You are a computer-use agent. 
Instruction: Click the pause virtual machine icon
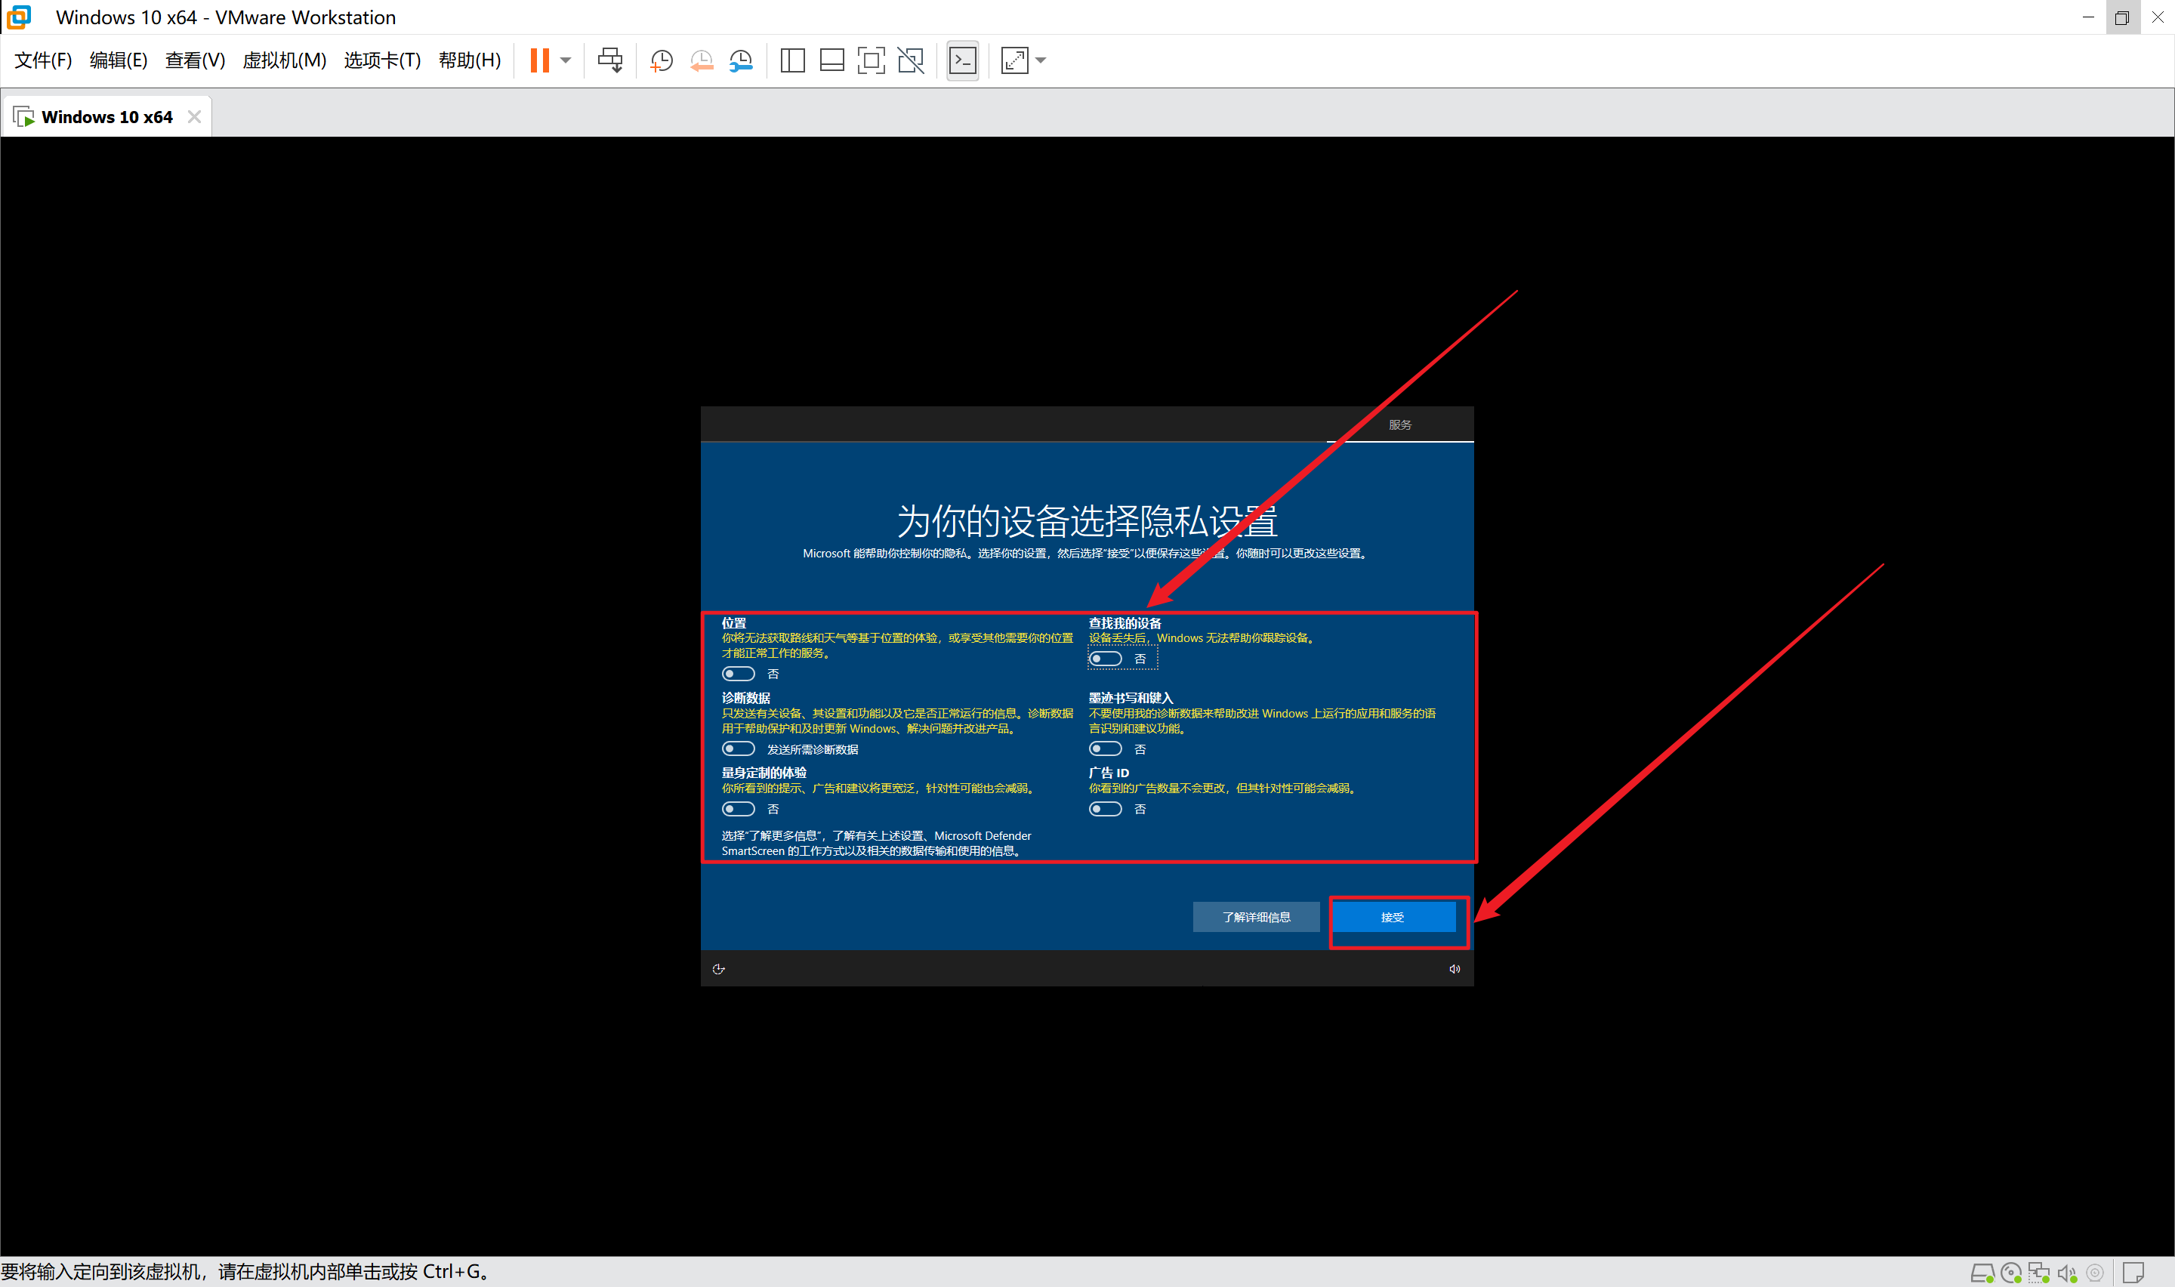(539, 60)
